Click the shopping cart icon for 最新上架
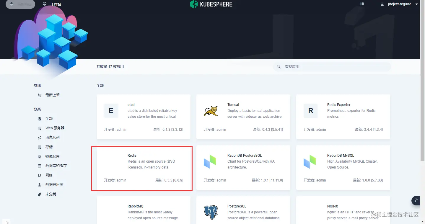 [x=40, y=95]
